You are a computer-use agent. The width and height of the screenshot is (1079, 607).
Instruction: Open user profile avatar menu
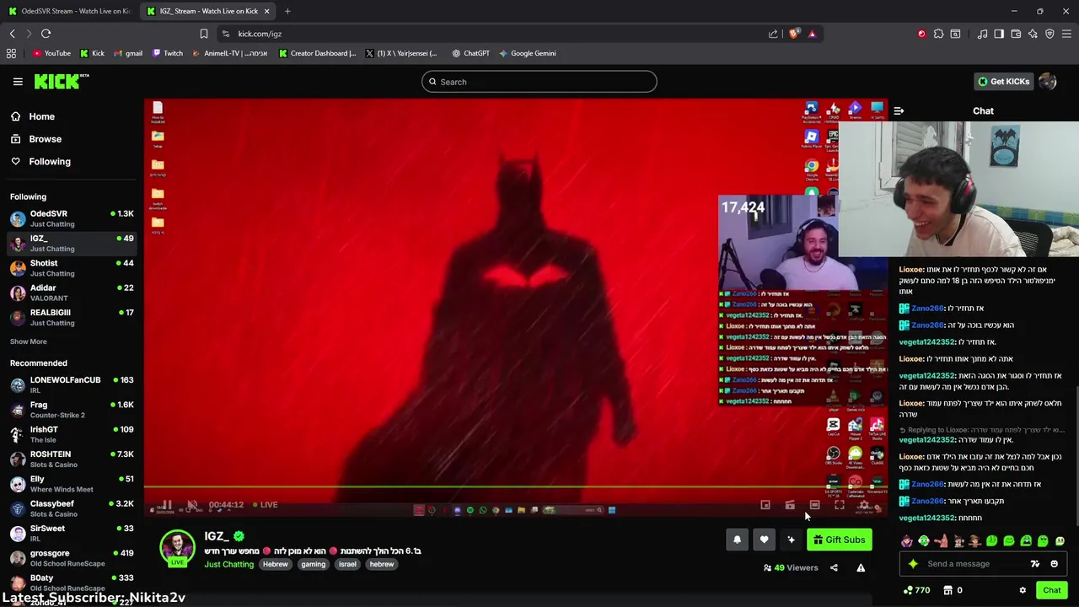(x=1048, y=82)
